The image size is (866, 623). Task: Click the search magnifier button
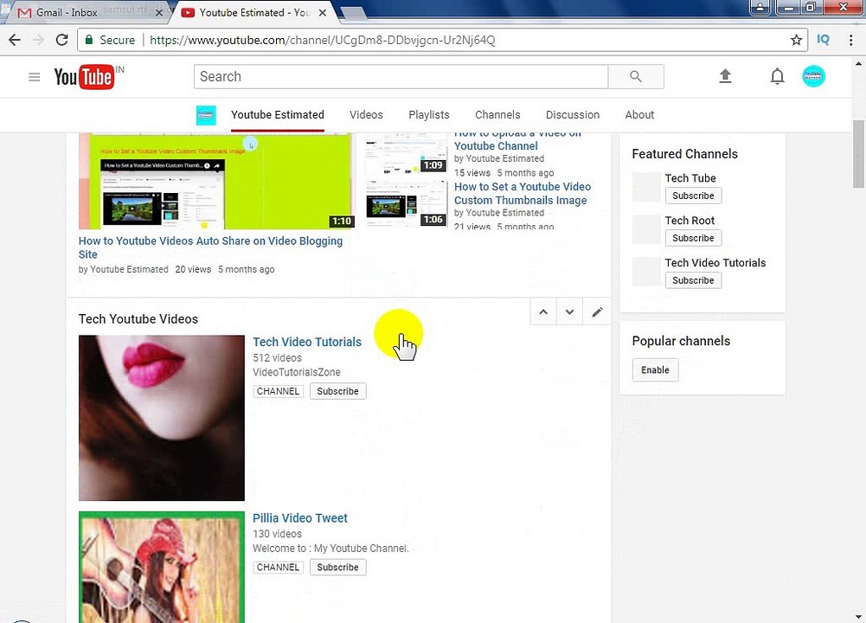[x=636, y=76]
